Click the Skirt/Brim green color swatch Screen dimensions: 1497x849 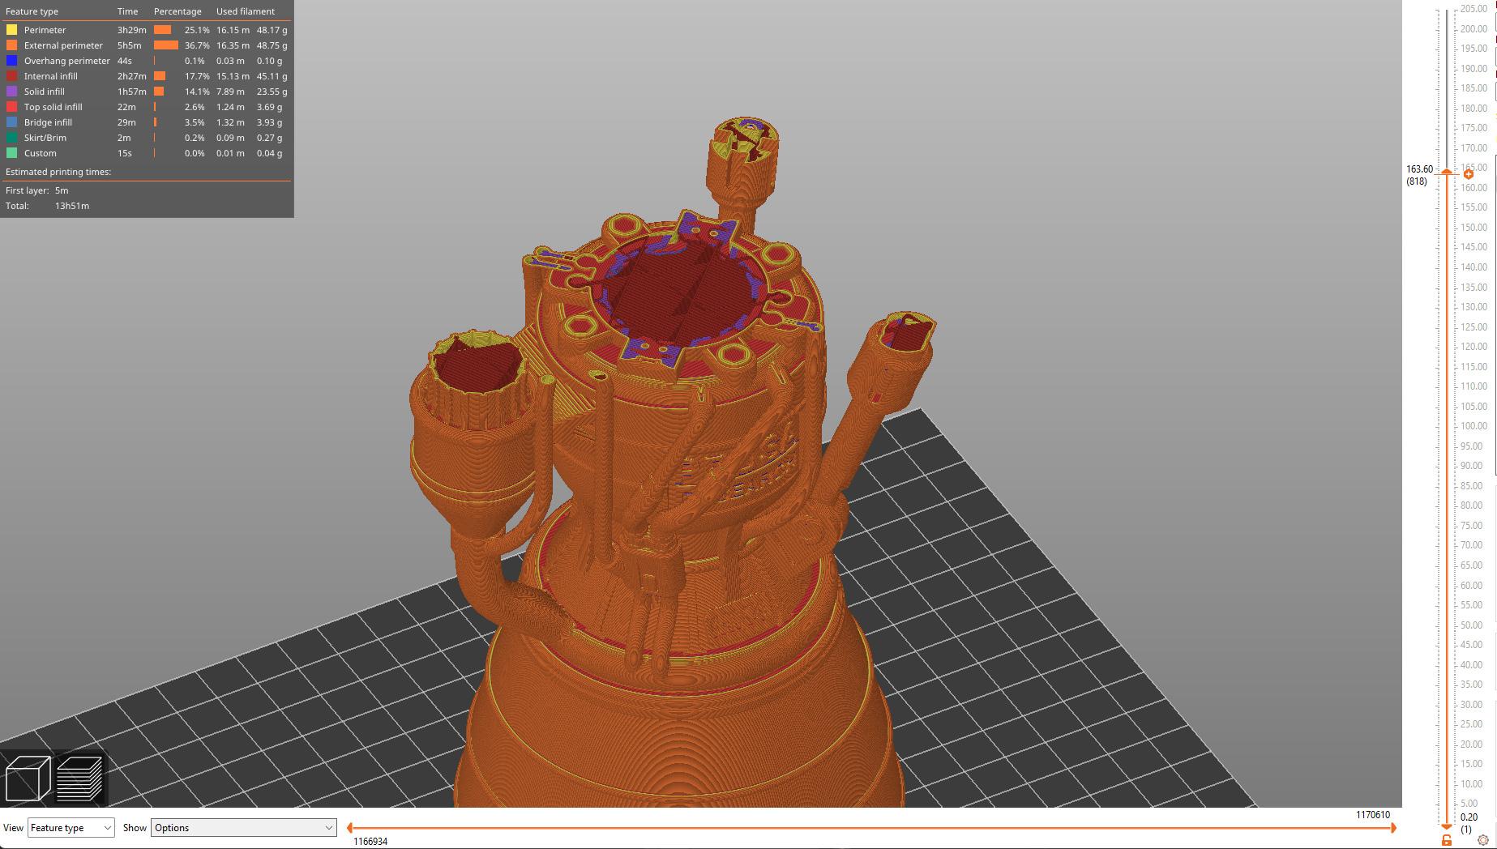click(x=11, y=138)
